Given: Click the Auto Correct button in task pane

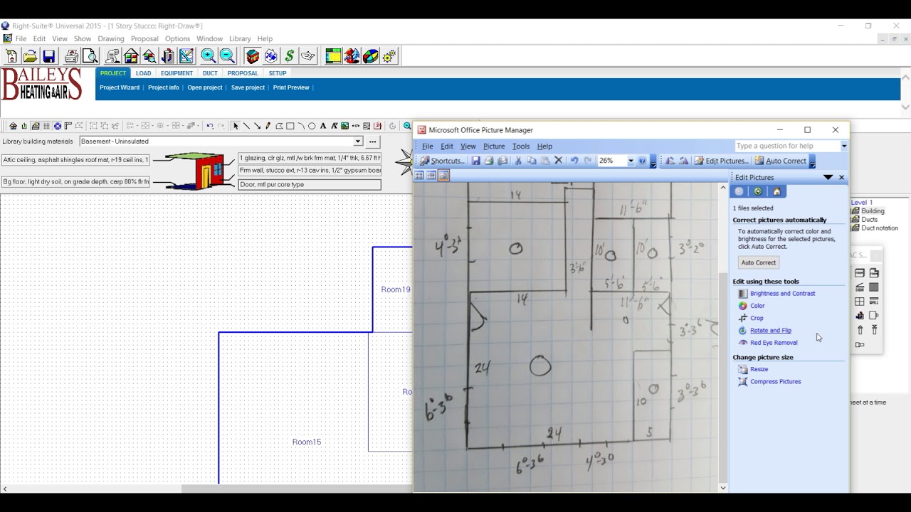Looking at the screenshot, I should coord(759,262).
